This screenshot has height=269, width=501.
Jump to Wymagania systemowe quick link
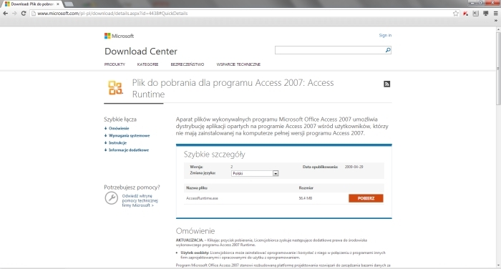(129, 136)
